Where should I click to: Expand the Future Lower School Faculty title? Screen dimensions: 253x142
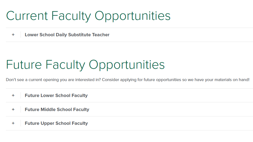56,96
